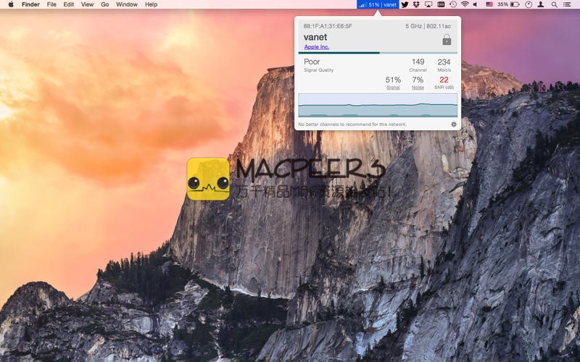Click the Poor signal quality text
580x362 pixels.
coord(312,62)
